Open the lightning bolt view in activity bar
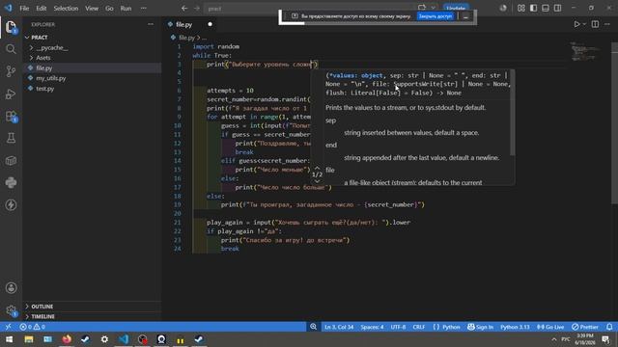 point(11,205)
